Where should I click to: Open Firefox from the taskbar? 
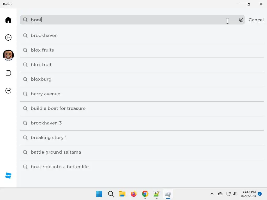pos(134,194)
